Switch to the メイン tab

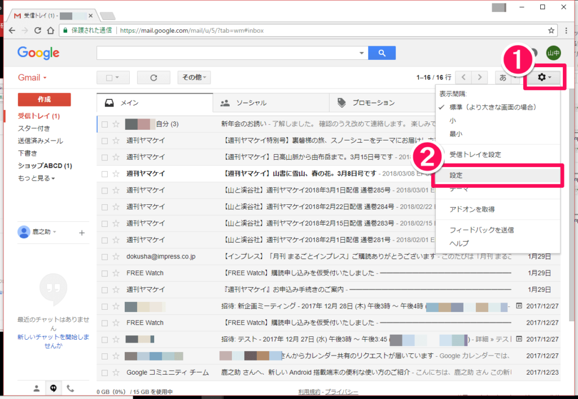155,103
